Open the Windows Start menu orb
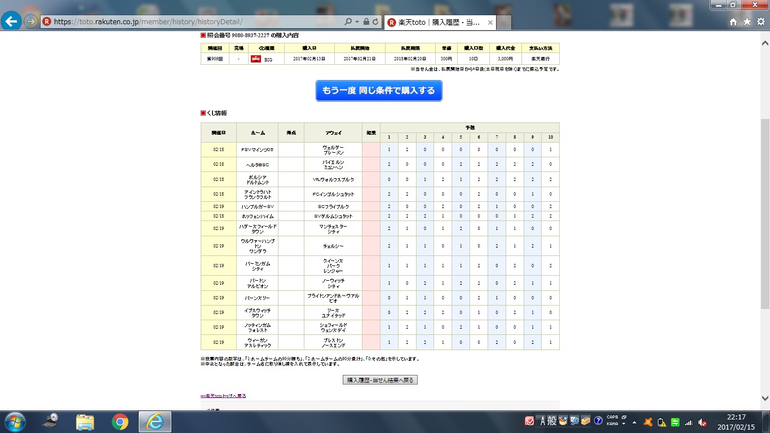This screenshot has width=770, height=433. (x=14, y=422)
